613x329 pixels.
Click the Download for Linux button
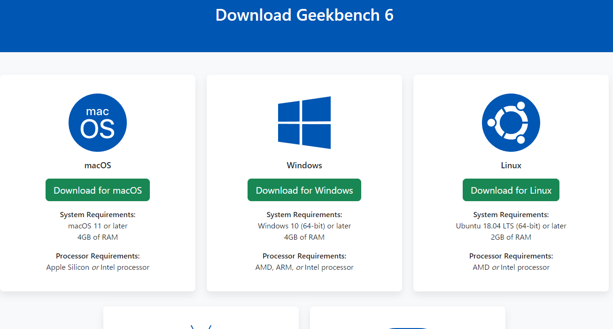click(511, 190)
